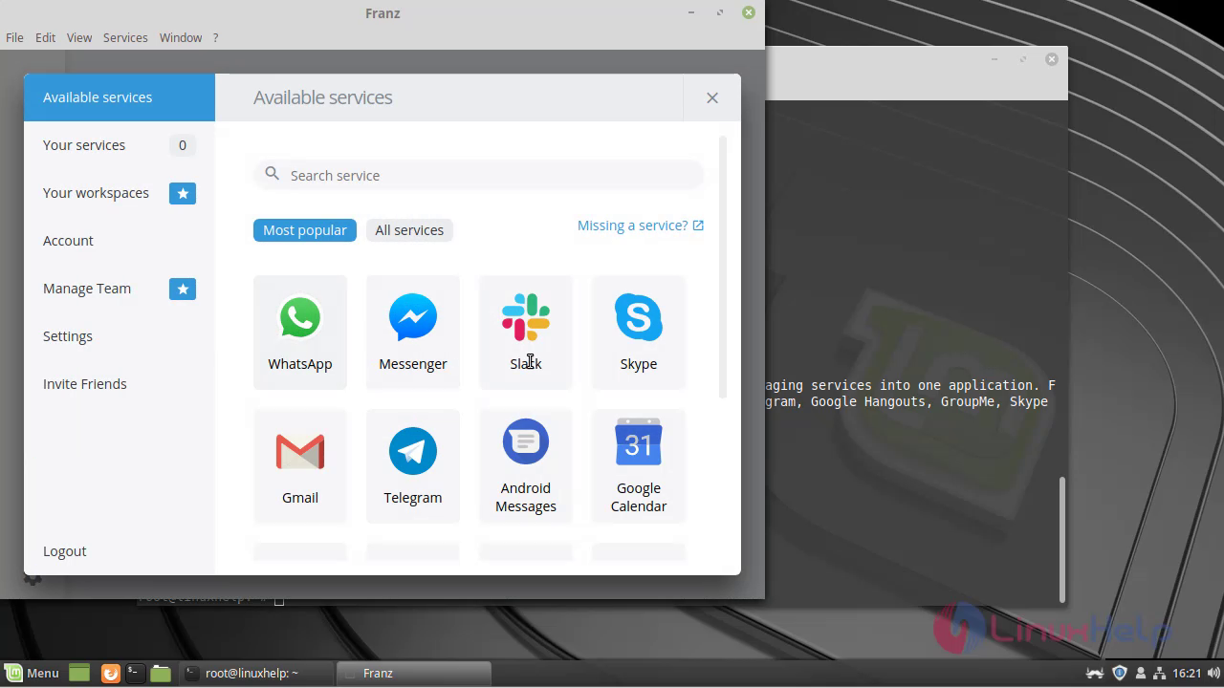The width and height of the screenshot is (1224, 688).
Task: Open the Window menu
Action: pyautogui.click(x=181, y=37)
